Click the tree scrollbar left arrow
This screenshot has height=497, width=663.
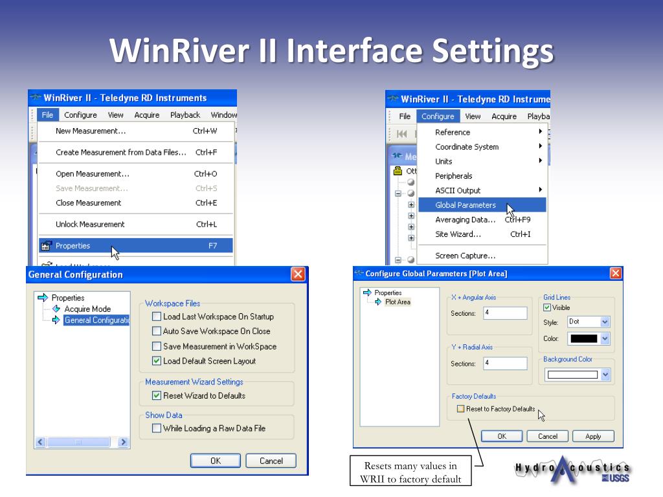tap(41, 442)
